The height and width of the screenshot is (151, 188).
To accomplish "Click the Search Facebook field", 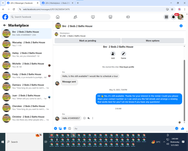I will [30, 17].
